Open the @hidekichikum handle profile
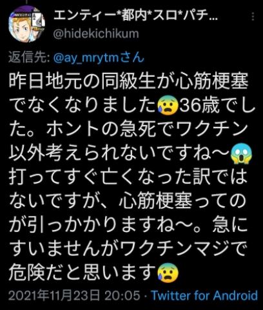The image size is (263, 310). pos(96,34)
